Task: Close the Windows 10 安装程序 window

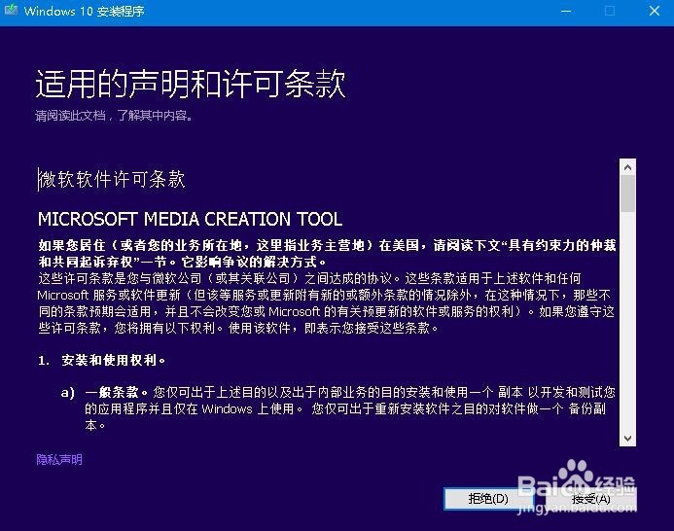Action: coord(654,11)
